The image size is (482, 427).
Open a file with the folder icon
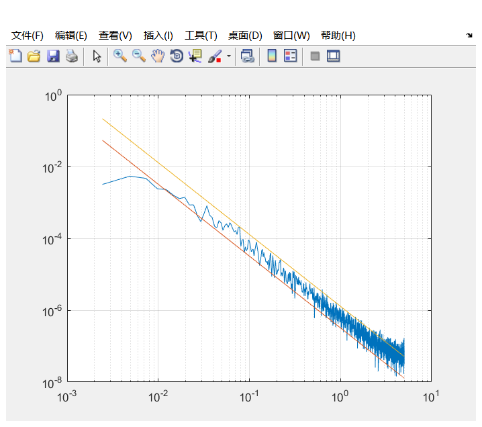coord(34,56)
